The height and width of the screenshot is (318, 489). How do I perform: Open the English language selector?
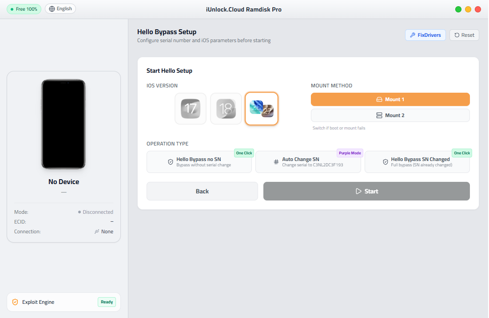[x=60, y=9]
